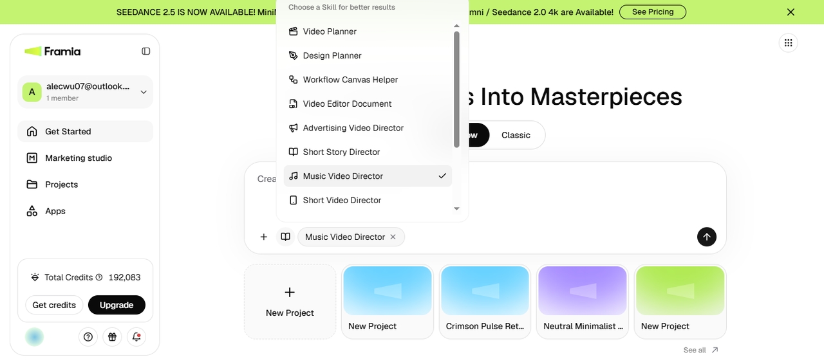Switch to Classic mode
Viewport: 824px width, 364px height.
[516, 135]
